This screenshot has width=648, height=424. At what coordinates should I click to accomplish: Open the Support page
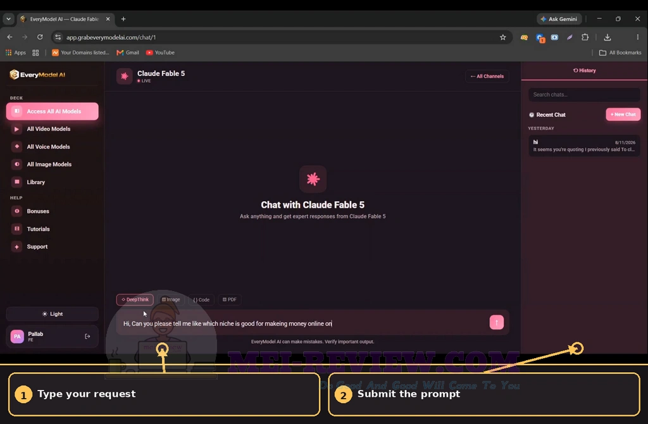point(52,247)
